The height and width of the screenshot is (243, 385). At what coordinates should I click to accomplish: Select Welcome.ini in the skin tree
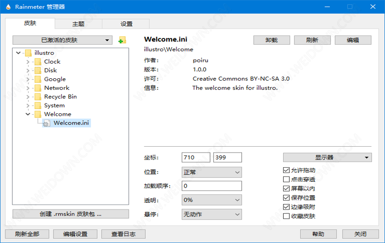point(71,123)
